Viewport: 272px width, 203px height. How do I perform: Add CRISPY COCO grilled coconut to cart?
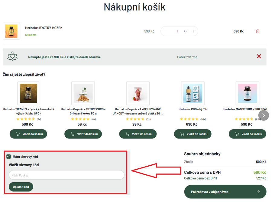83,134
